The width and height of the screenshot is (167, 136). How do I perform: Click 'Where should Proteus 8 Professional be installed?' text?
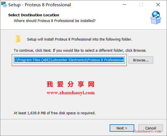tap(55, 21)
